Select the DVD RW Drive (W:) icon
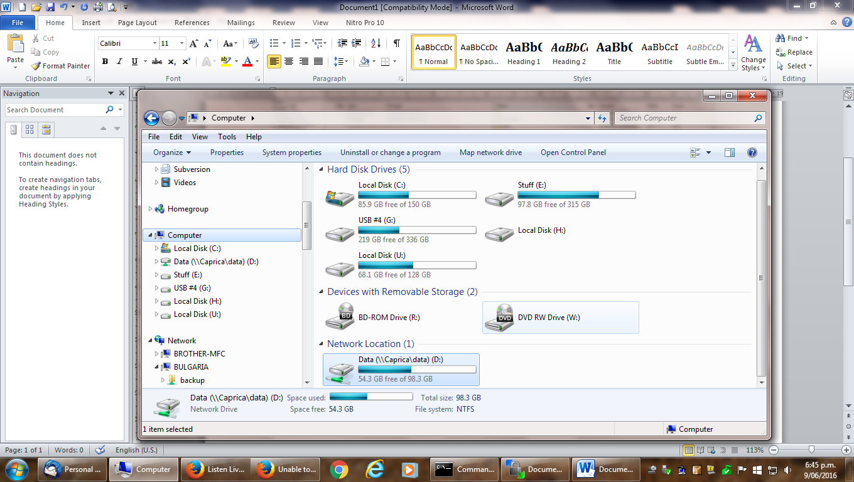The height and width of the screenshot is (482, 854). pos(499,318)
